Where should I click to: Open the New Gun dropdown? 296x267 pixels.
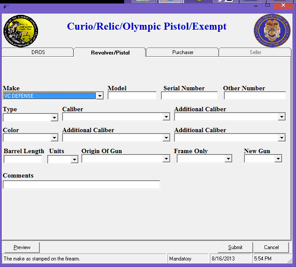tap(278, 159)
